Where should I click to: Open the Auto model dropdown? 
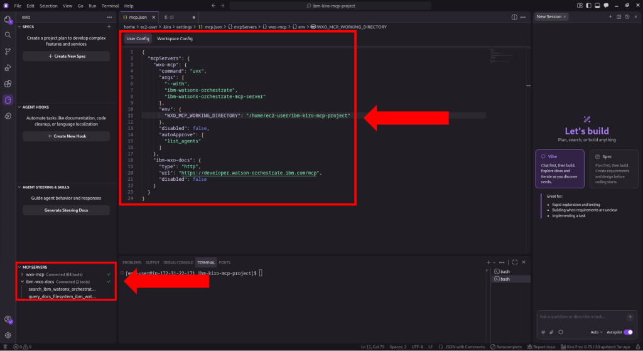[597, 332]
